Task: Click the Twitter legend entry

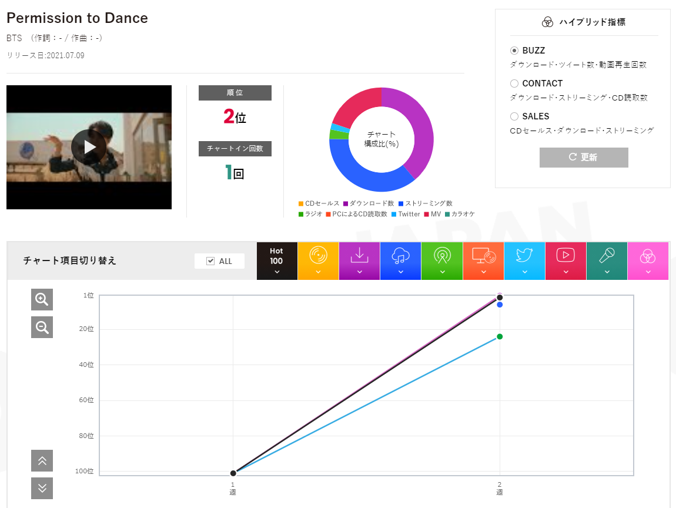Action: (x=406, y=214)
